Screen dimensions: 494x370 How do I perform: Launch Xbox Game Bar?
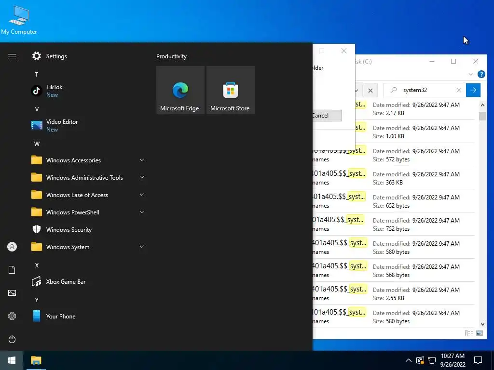pyautogui.click(x=88, y=281)
